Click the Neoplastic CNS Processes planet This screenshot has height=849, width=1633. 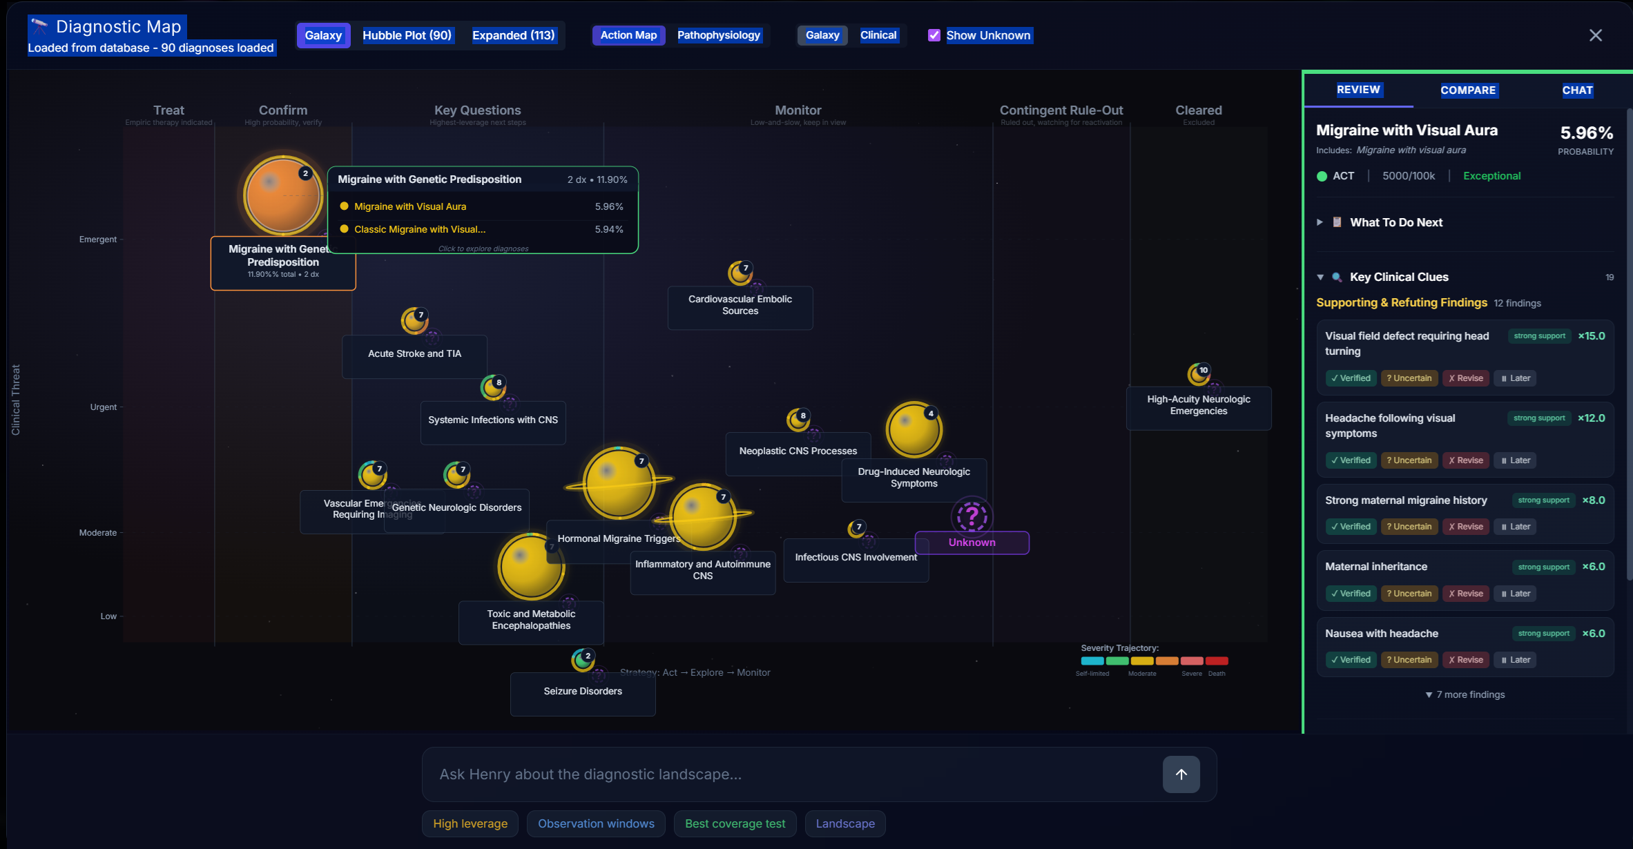[x=798, y=420]
